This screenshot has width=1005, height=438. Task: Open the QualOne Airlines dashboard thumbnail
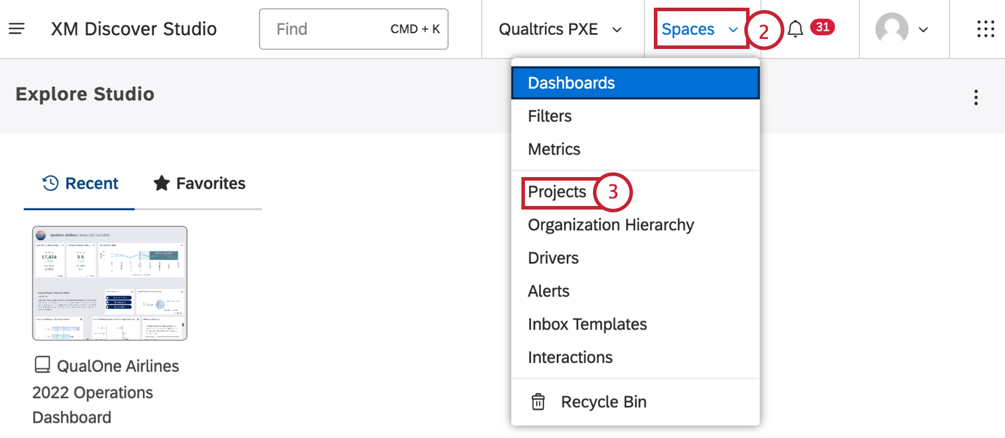click(x=110, y=283)
